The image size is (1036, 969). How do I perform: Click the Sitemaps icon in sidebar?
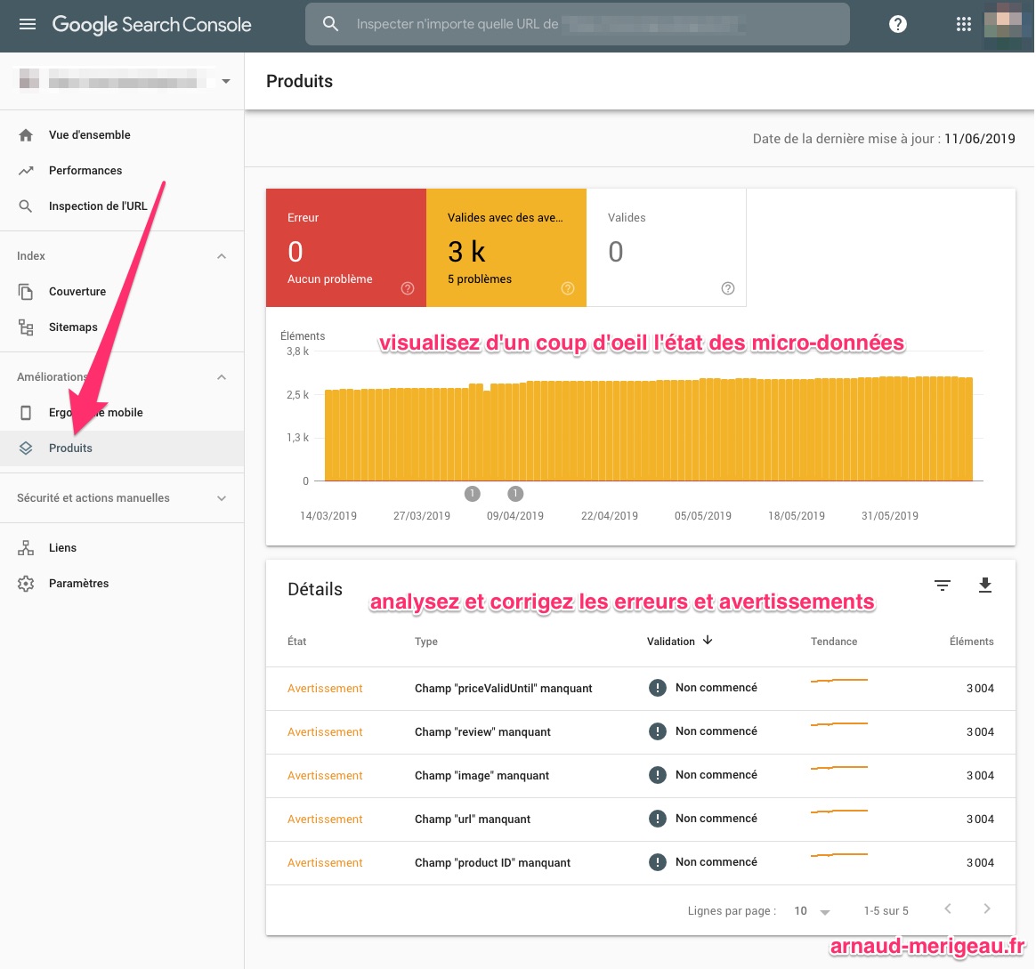(x=26, y=327)
